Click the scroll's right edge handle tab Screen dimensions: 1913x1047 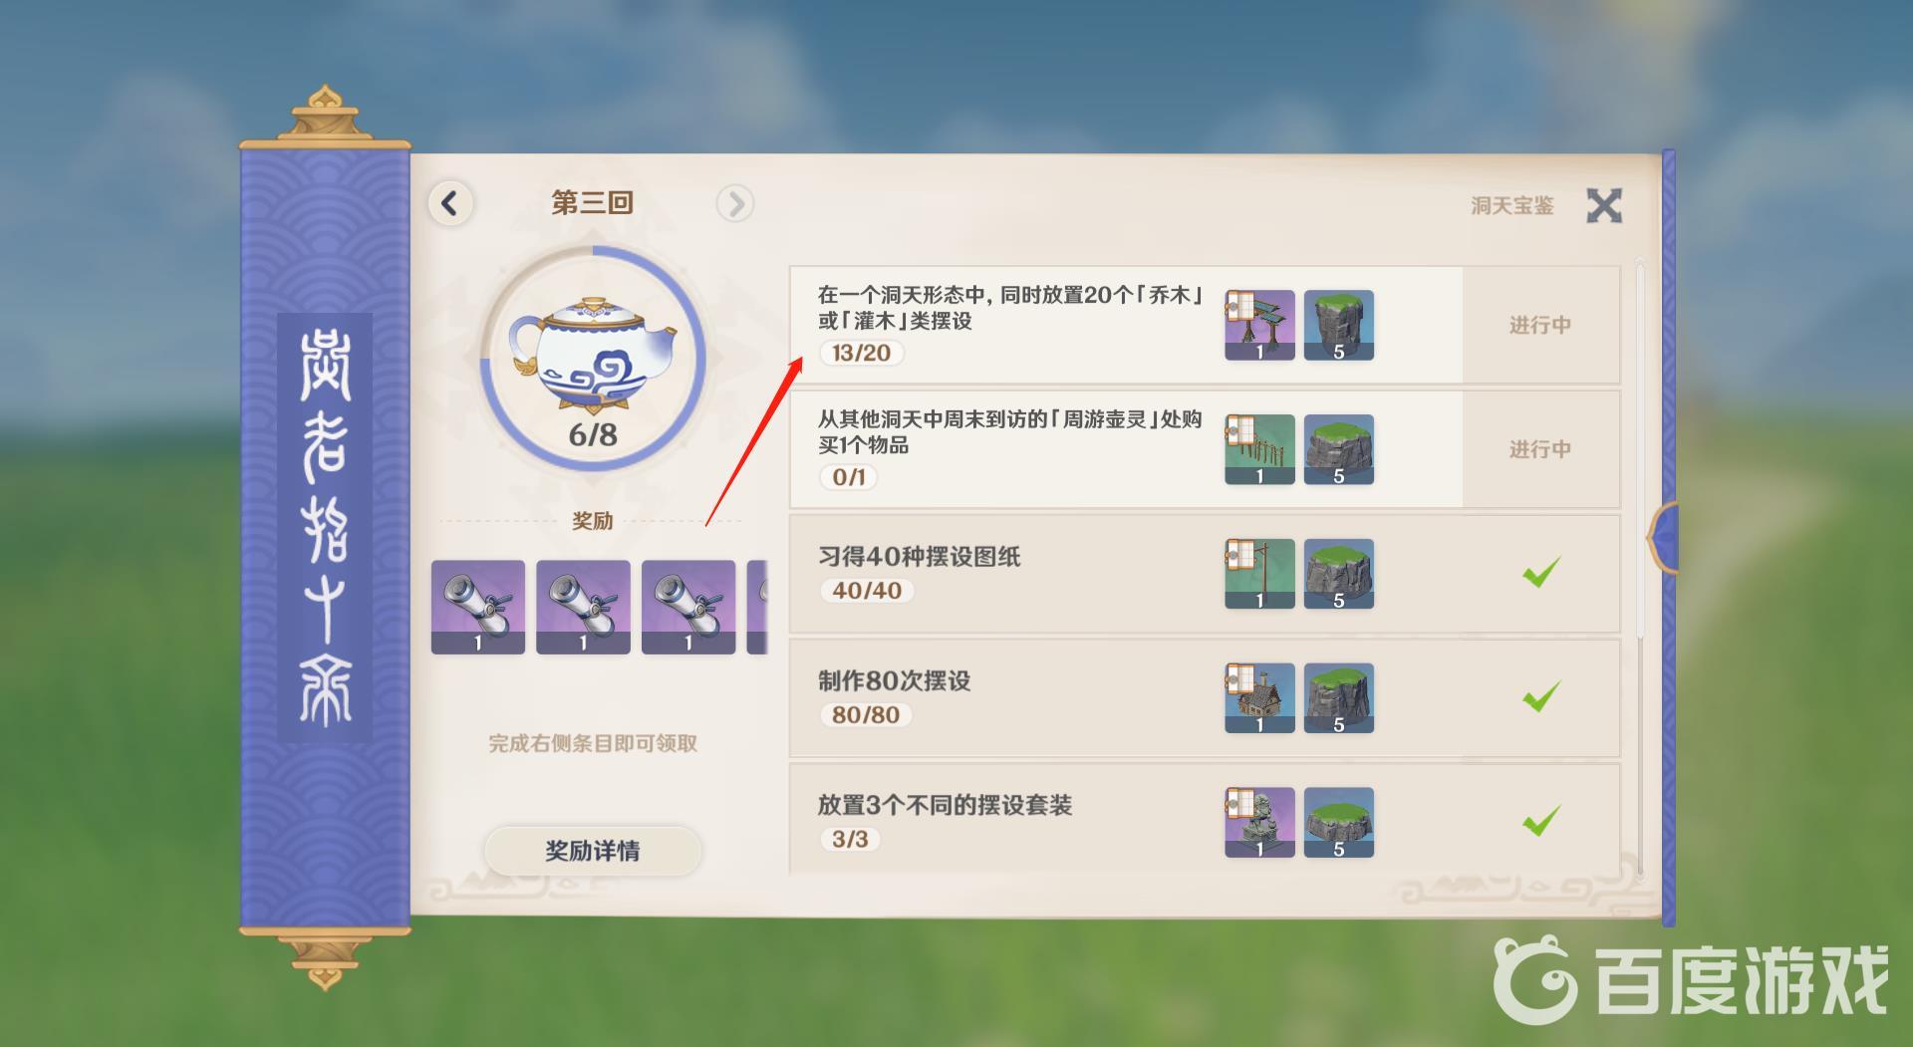tap(1664, 538)
